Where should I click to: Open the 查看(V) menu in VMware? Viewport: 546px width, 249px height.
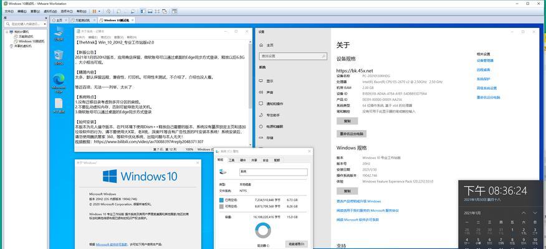(x=35, y=11)
